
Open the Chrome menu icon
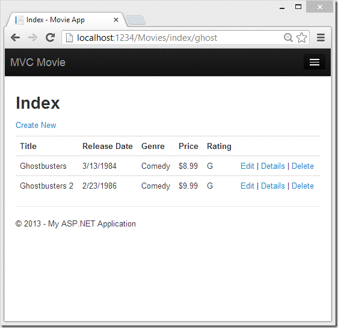click(321, 38)
